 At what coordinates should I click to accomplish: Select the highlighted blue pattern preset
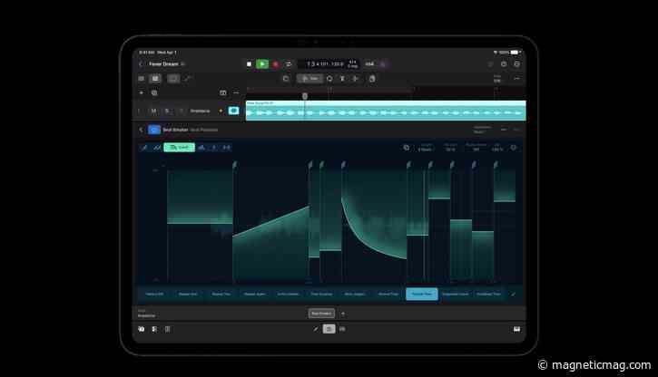[x=422, y=294]
